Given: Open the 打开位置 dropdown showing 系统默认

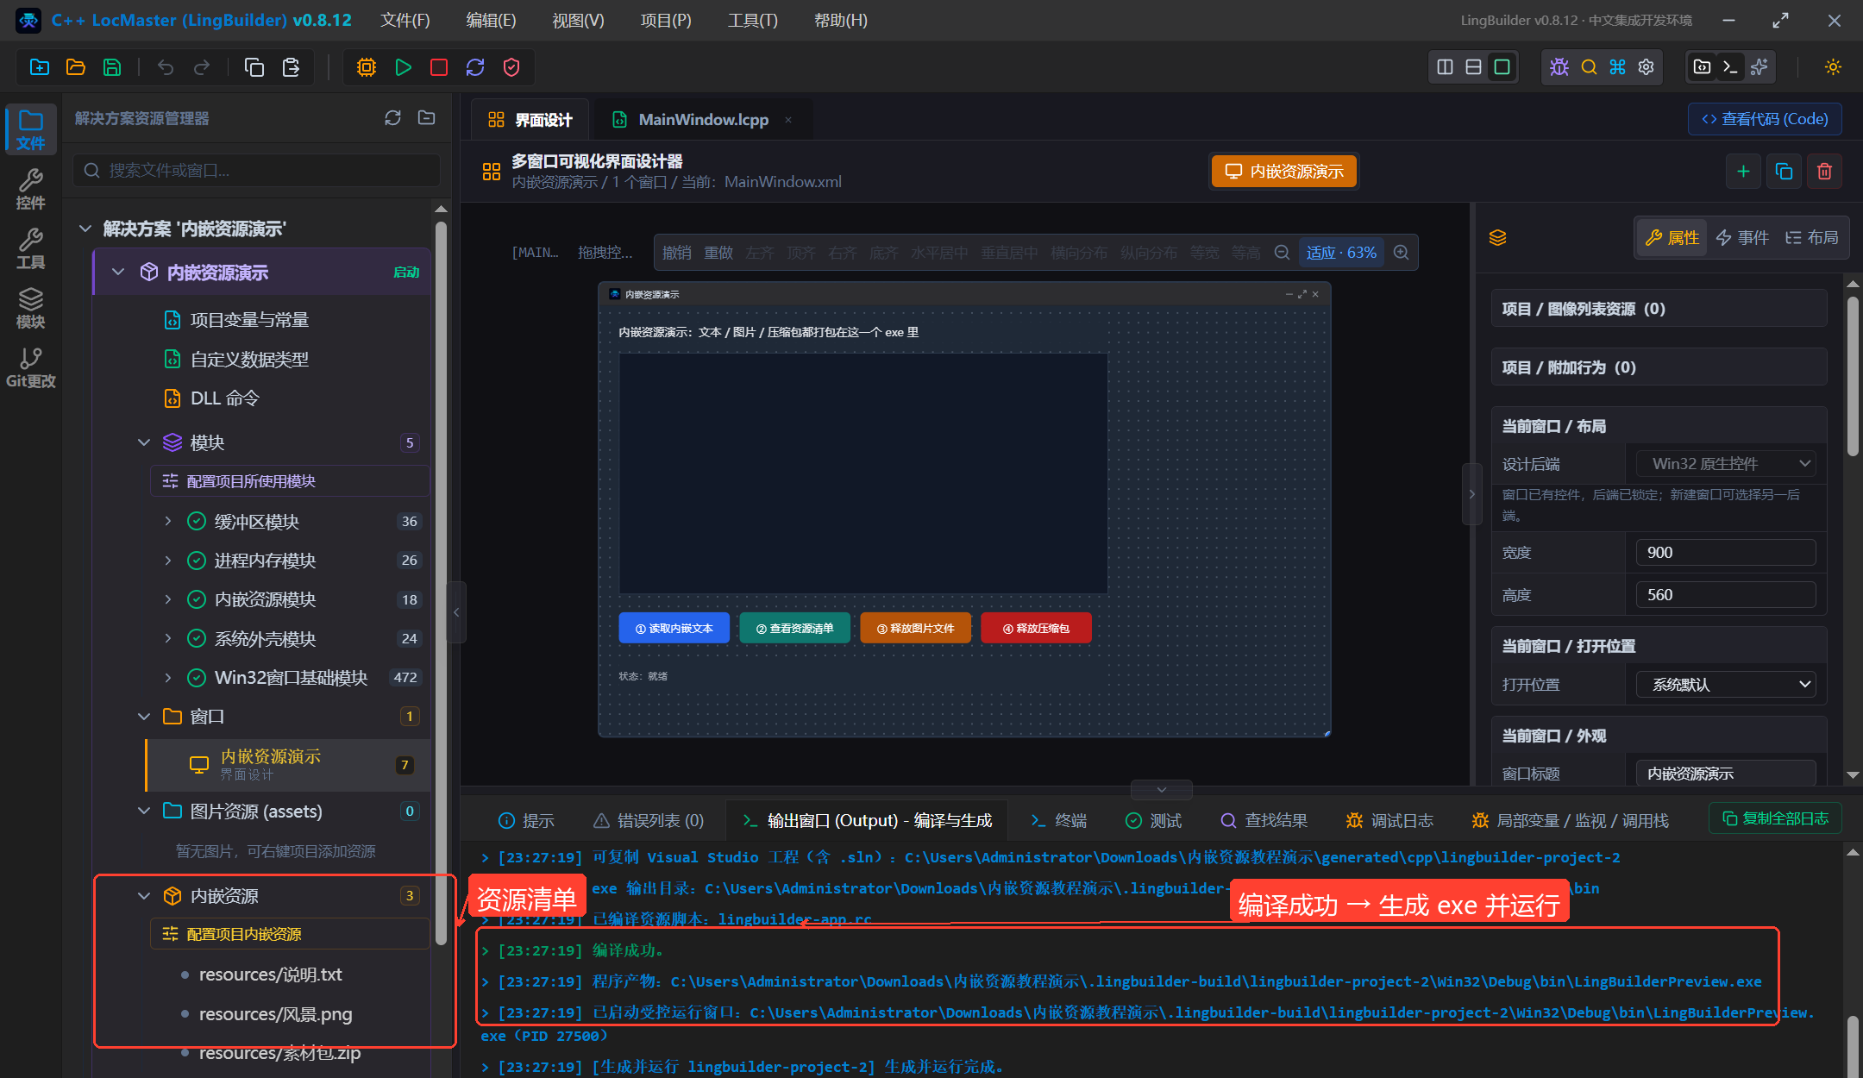Looking at the screenshot, I should (1726, 685).
